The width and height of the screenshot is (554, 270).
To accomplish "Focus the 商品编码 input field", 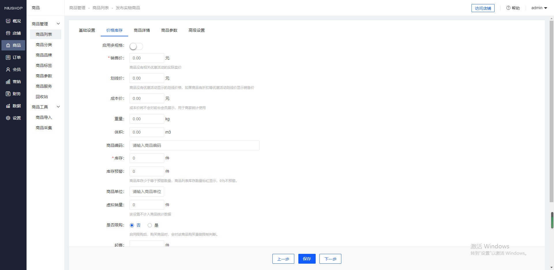I will pos(194,145).
